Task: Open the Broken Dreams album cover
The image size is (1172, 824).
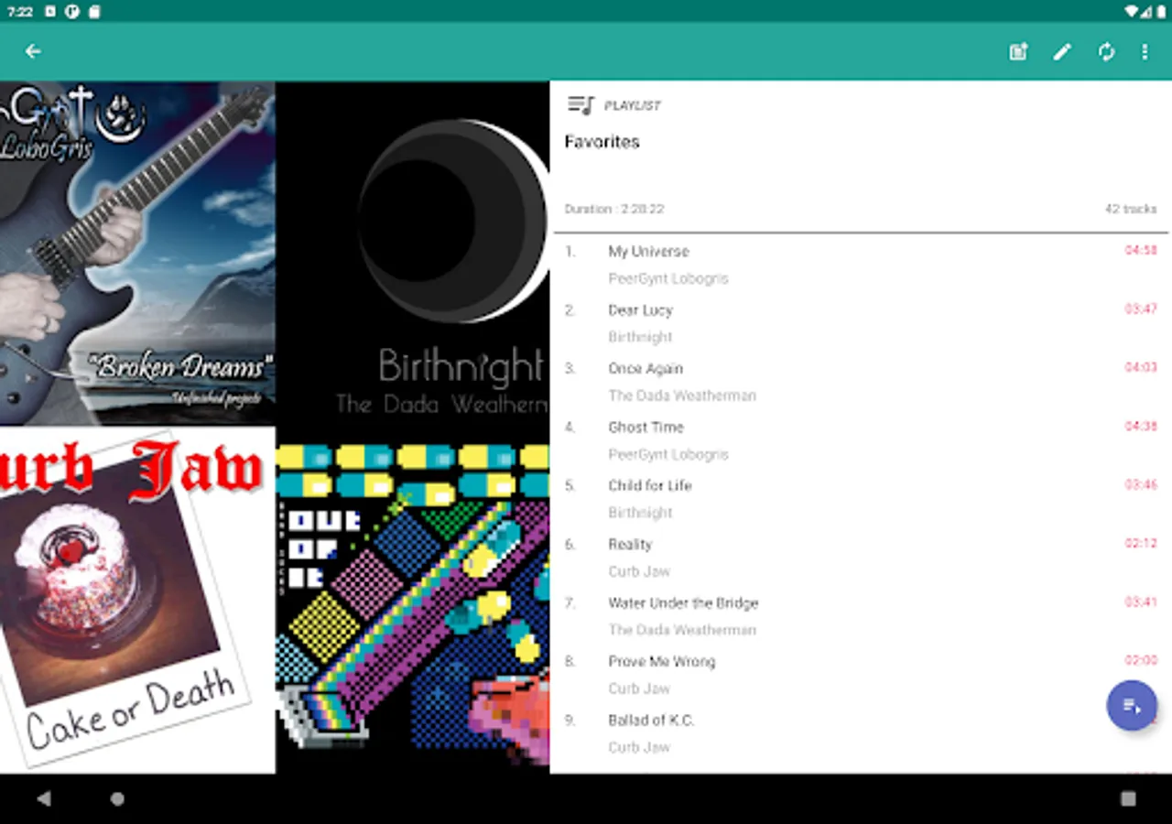Action: coord(137,254)
